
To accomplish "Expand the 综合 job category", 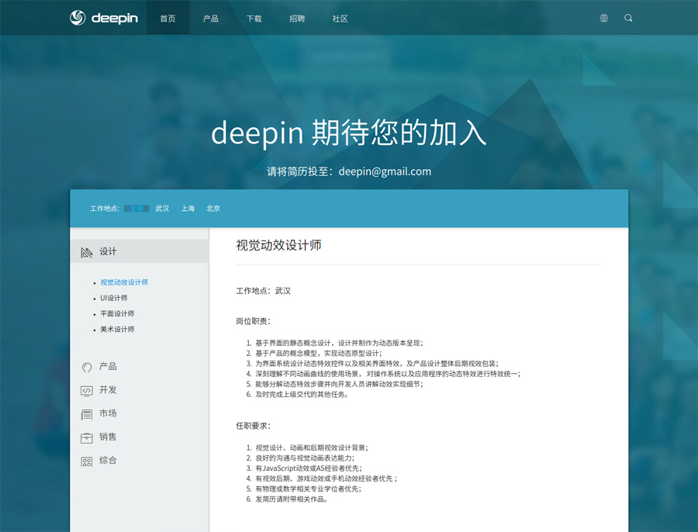I will tap(108, 461).
